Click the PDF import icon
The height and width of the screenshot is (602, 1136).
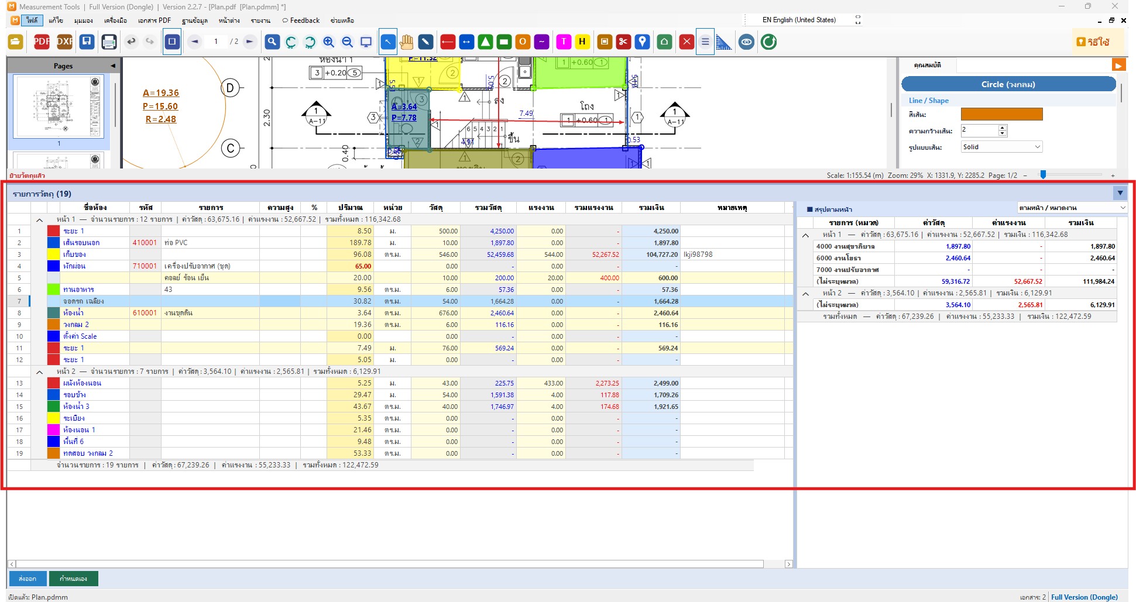click(41, 42)
